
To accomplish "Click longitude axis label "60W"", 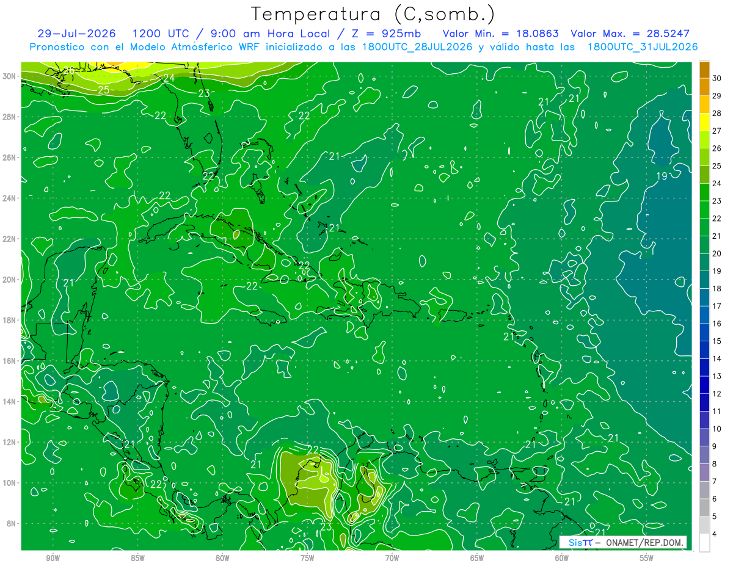I will pos(562,558).
